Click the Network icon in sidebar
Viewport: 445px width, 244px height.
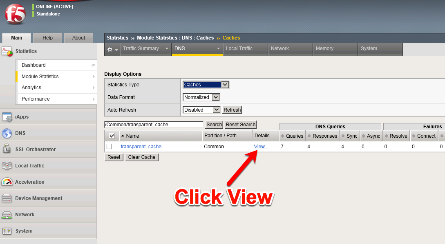[7, 215]
